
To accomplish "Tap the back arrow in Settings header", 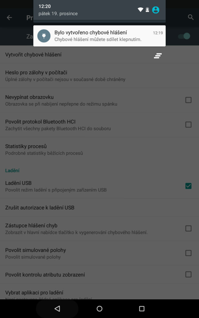I will (x=9, y=18).
